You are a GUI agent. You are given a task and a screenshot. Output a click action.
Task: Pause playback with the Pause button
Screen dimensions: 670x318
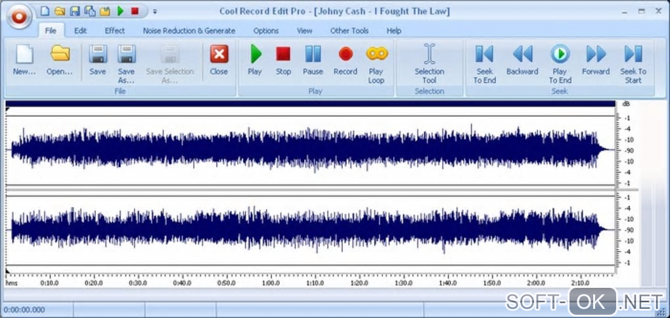313,60
